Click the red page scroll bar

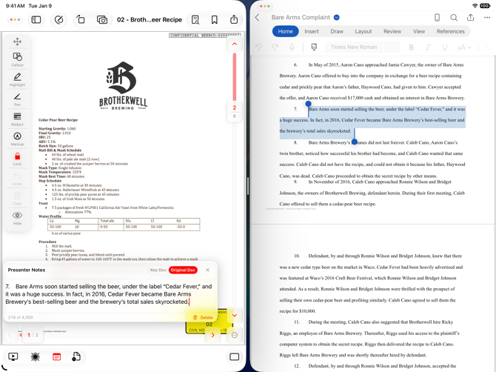coord(235,77)
